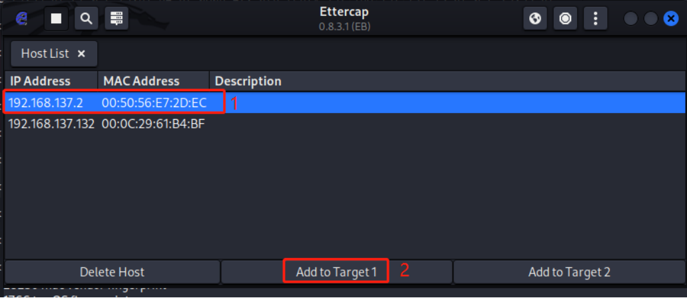Close the Host List tab
Image resolution: width=687 pixels, height=298 pixels.
pyautogui.click(x=81, y=53)
